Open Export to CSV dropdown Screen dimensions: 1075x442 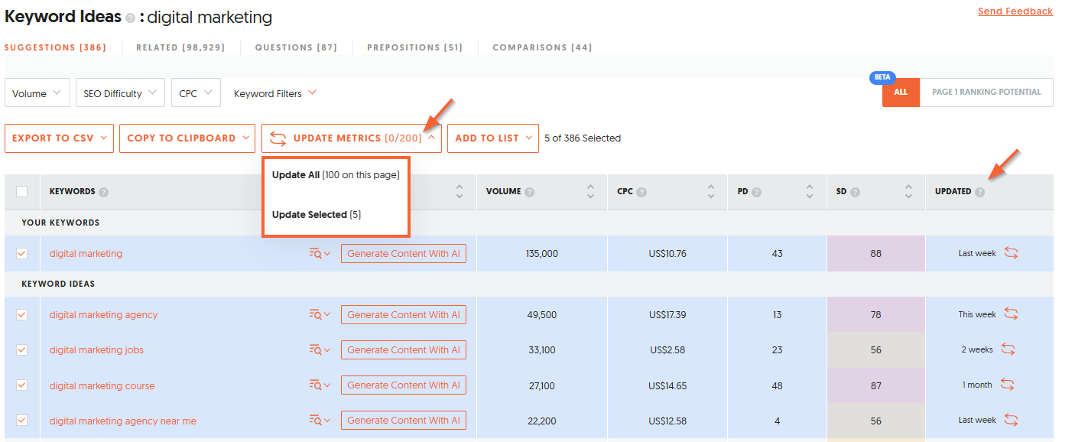pos(59,138)
